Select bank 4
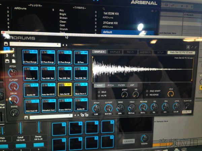The image size is (202, 151). [13, 55]
